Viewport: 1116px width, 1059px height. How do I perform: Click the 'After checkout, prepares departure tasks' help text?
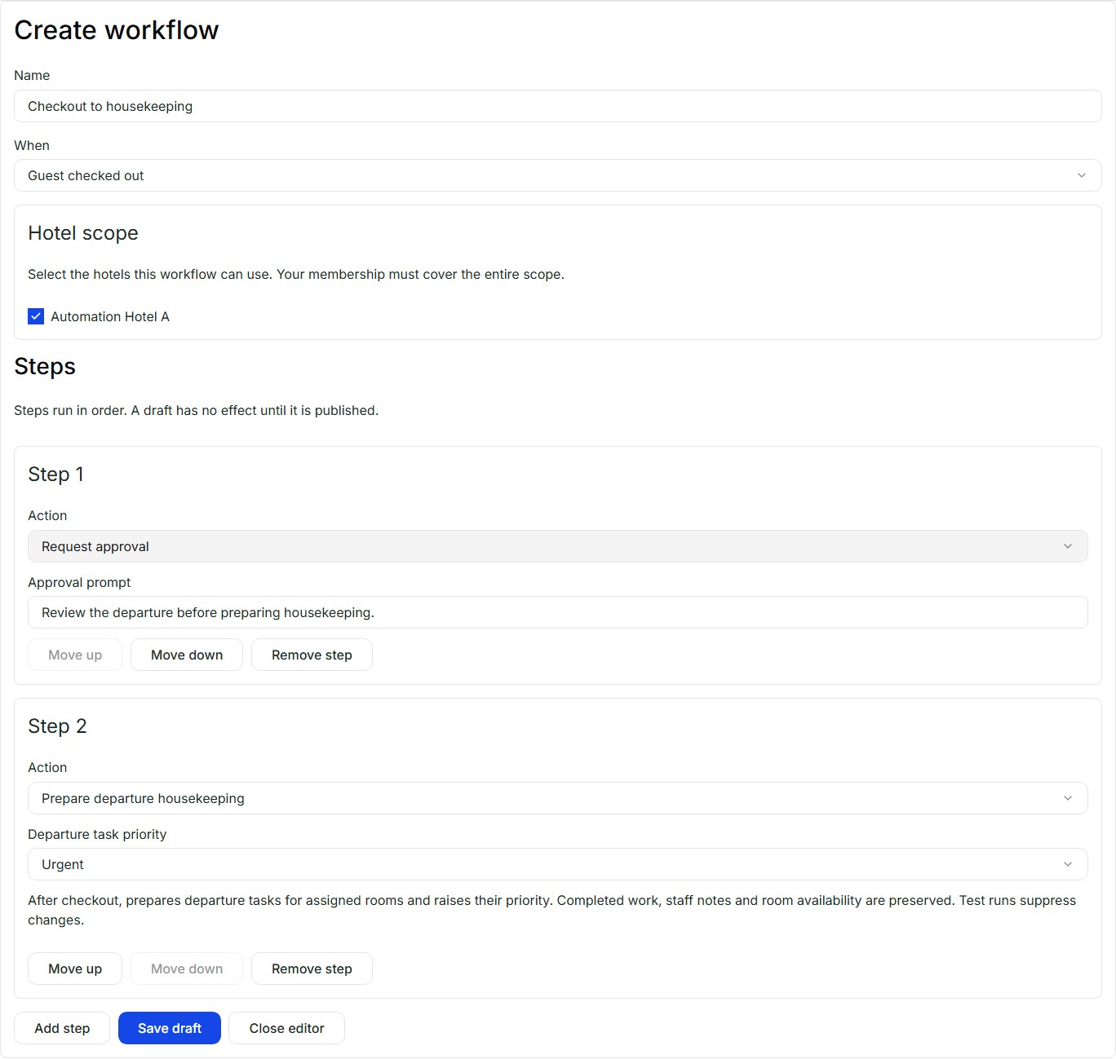pyautogui.click(x=551, y=910)
